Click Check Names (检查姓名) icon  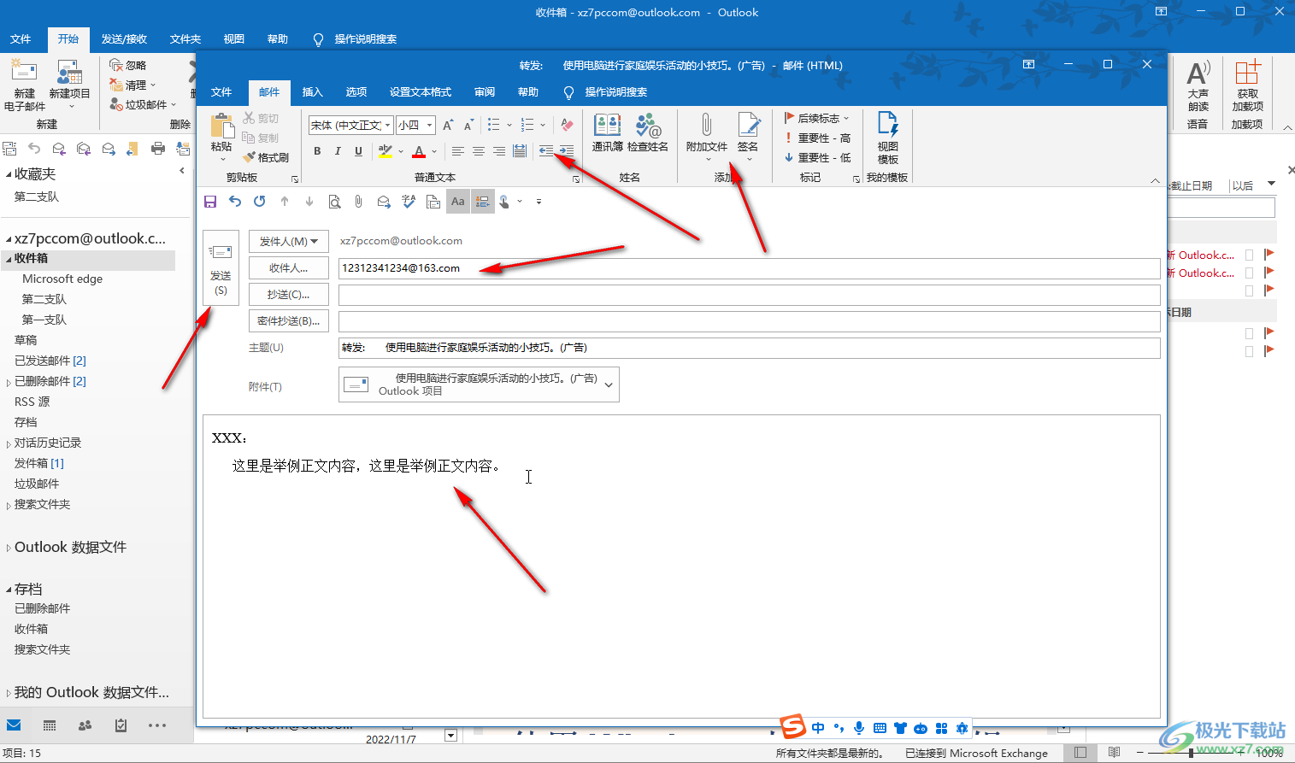pos(647,132)
